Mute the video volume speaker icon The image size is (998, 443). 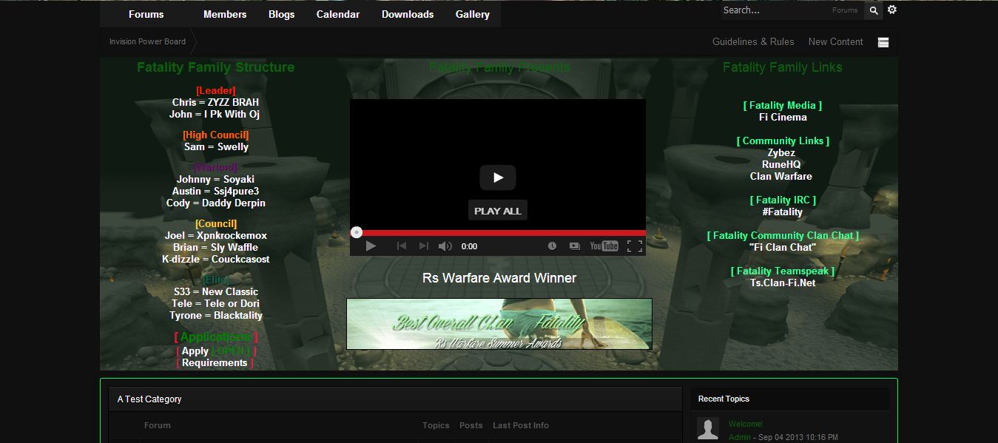(445, 246)
